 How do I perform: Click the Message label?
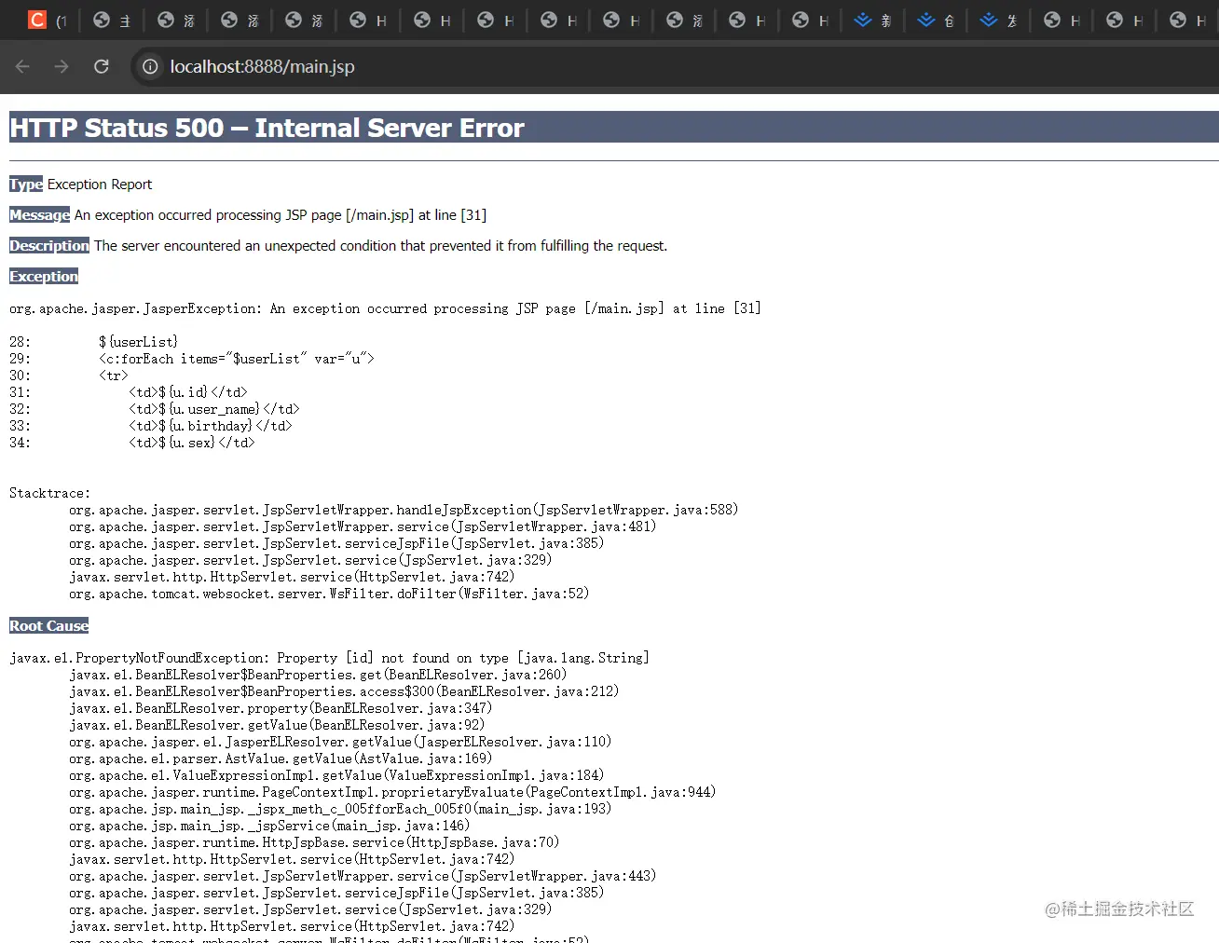(x=39, y=215)
